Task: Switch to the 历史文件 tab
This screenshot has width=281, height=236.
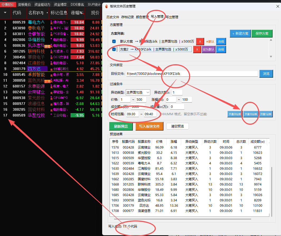Action: click(113, 17)
